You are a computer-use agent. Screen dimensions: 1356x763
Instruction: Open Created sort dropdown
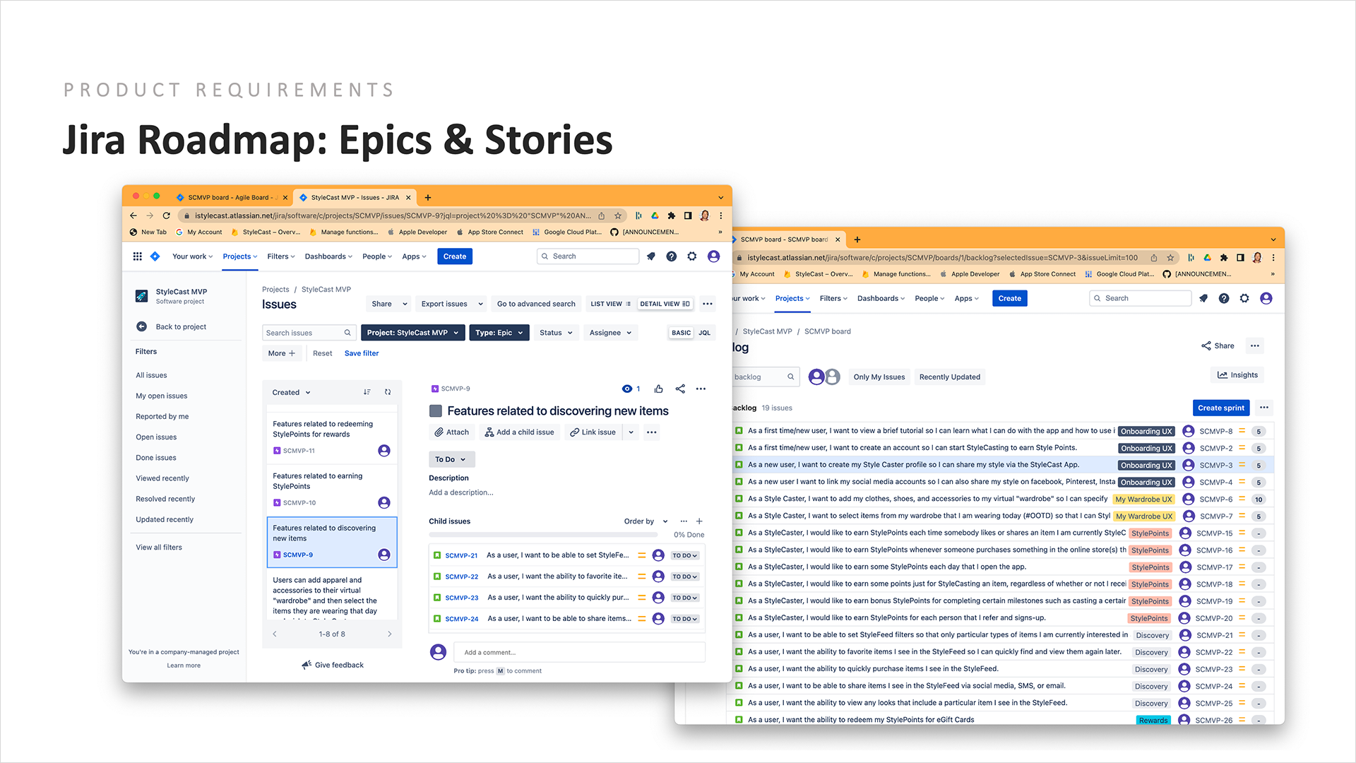(x=291, y=392)
